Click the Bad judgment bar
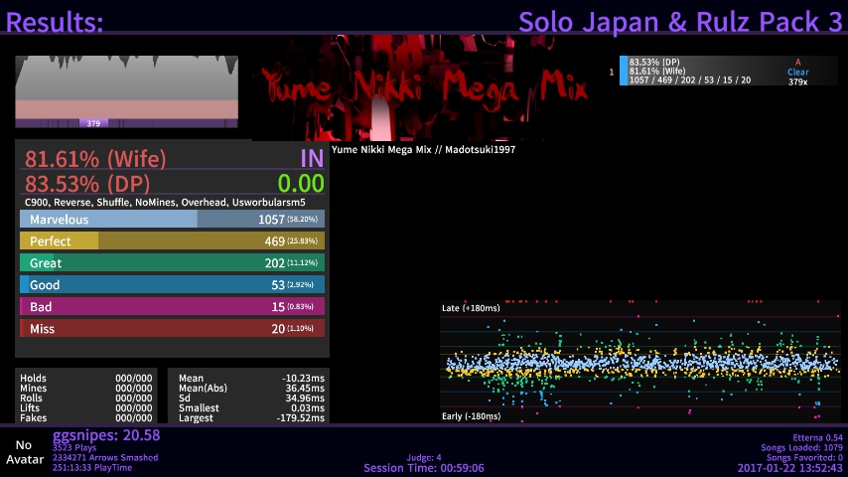This screenshot has height=477, width=848. click(172, 307)
